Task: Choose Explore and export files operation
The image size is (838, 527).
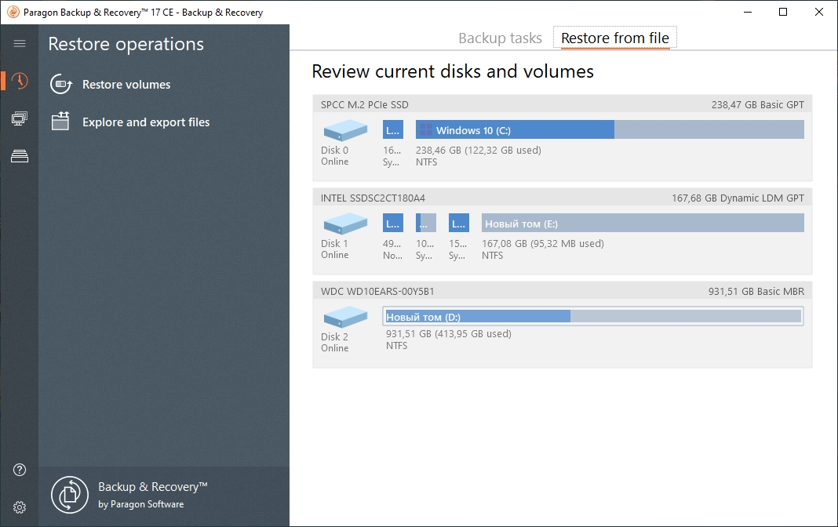Action: pos(146,122)
